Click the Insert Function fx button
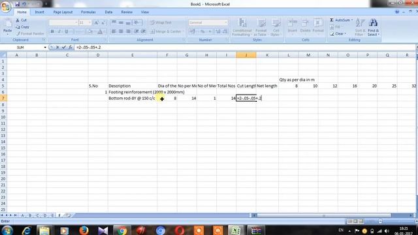The height and width of the screenshot is (235, 418). tap(70, 48)
